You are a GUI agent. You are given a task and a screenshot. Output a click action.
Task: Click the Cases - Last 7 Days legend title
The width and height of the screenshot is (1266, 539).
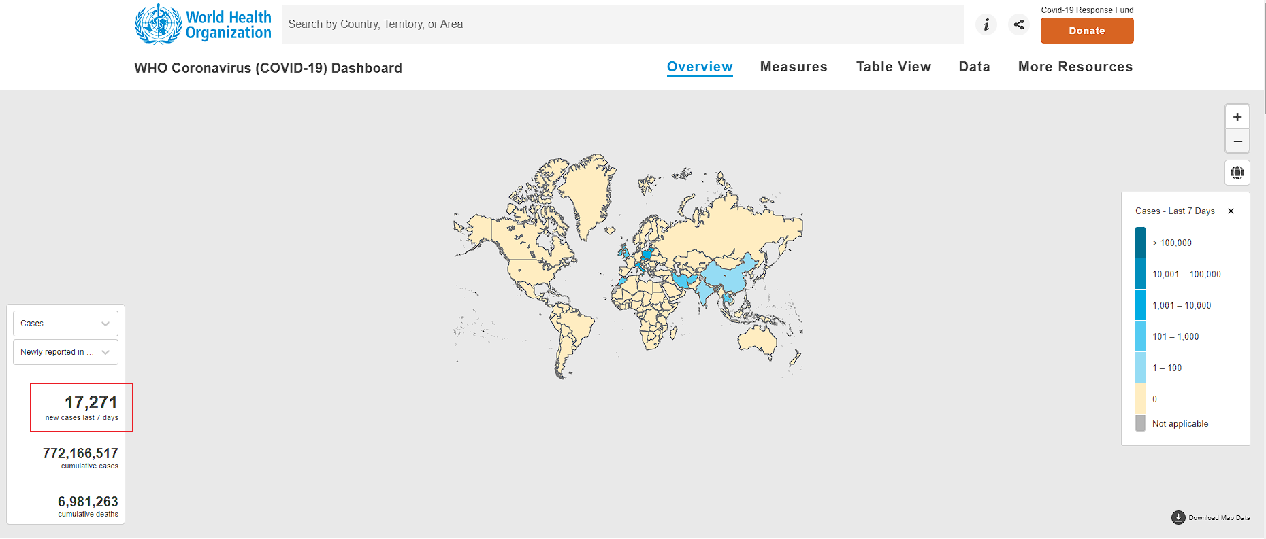click(x=1175, y=211)
